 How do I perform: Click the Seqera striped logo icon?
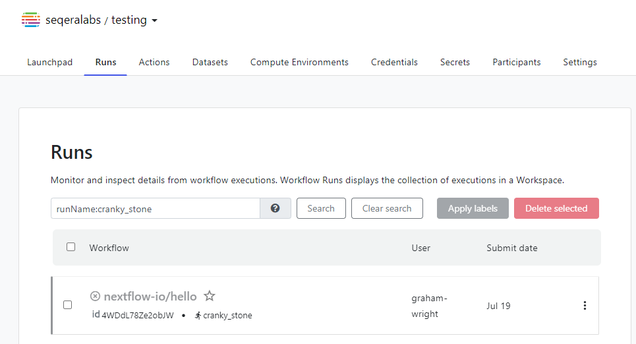click(31, 20)
